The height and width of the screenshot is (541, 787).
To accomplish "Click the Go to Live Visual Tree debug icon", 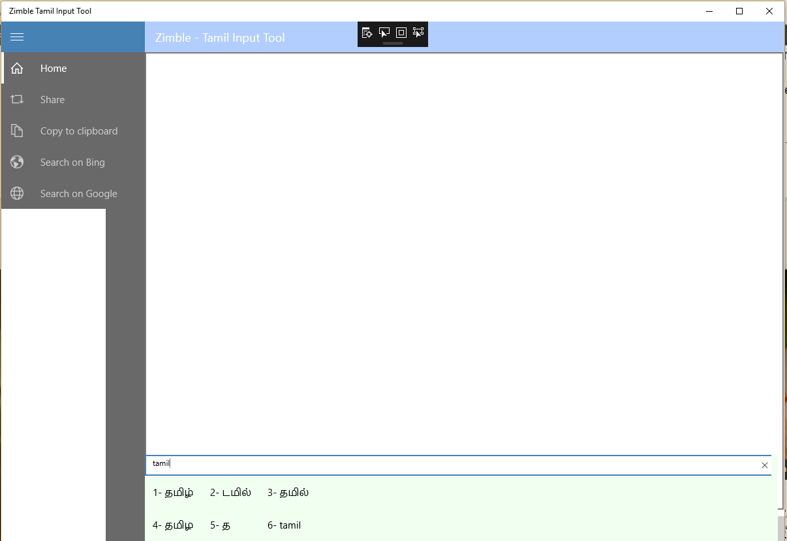I will [x=367, y=33].
